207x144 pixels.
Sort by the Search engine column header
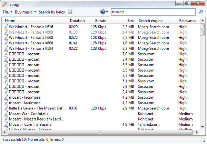click(x=156, y=21)
